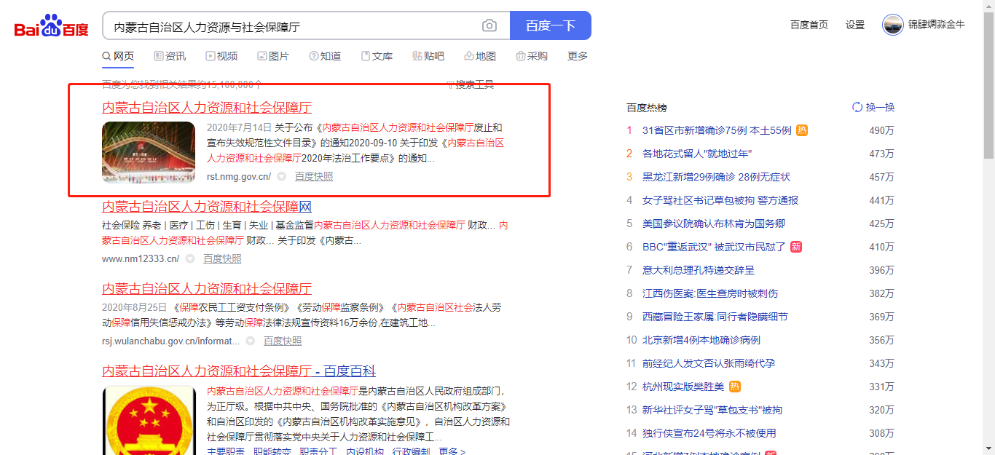Switch to the 地图 maps tab
Viewport: 995px width, 455px height.
tap(480, 56)
